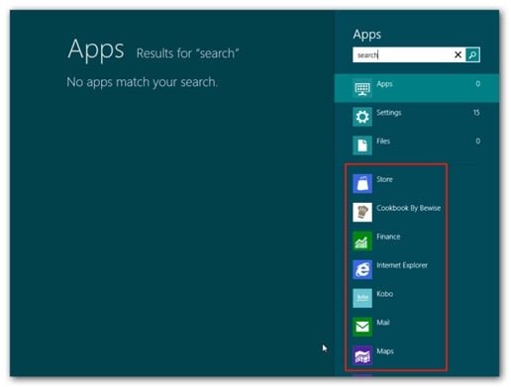The width and height of the screenshot is (511, 387).
Task: Click the Files result count 0
Action: point(477,142)
